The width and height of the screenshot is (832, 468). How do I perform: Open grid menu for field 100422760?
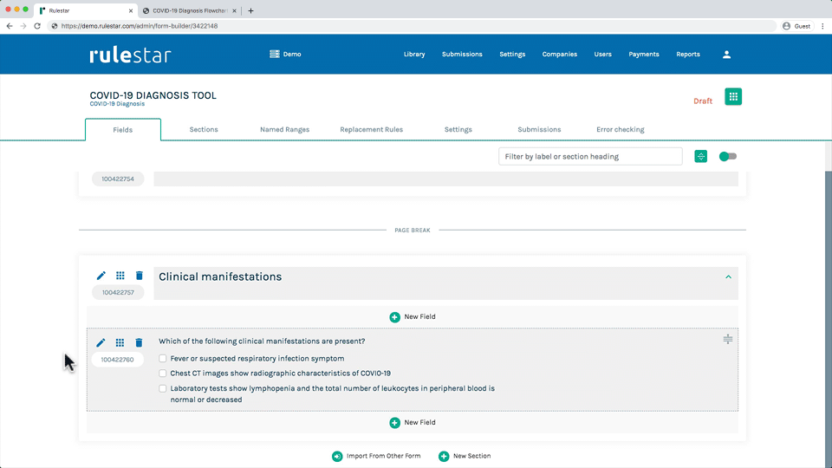coord(120,343)
